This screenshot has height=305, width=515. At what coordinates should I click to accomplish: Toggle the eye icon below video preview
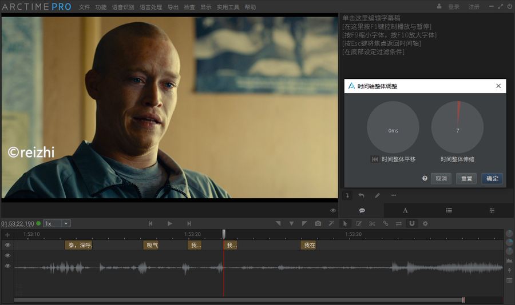333,211
